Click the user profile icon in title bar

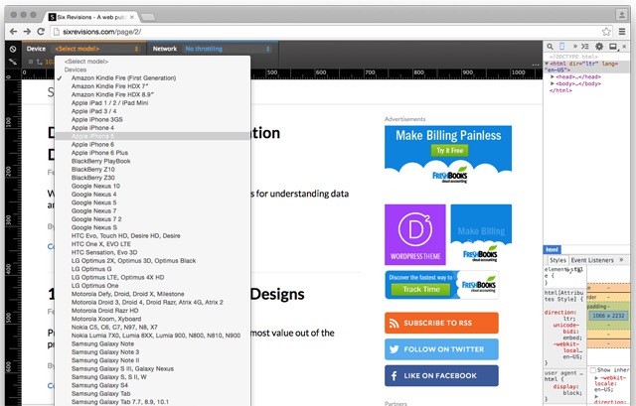point(621,16)
